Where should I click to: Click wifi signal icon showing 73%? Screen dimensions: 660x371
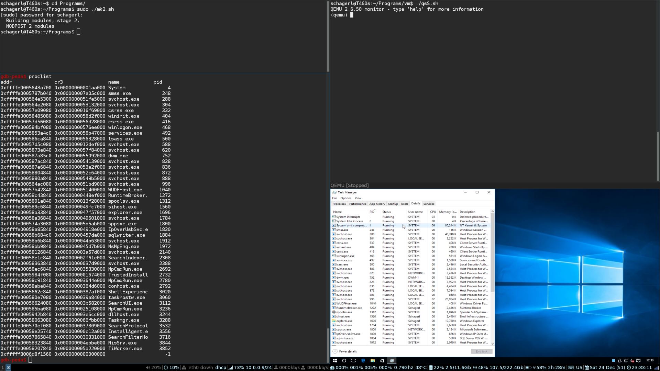click(x=231, y=368)
